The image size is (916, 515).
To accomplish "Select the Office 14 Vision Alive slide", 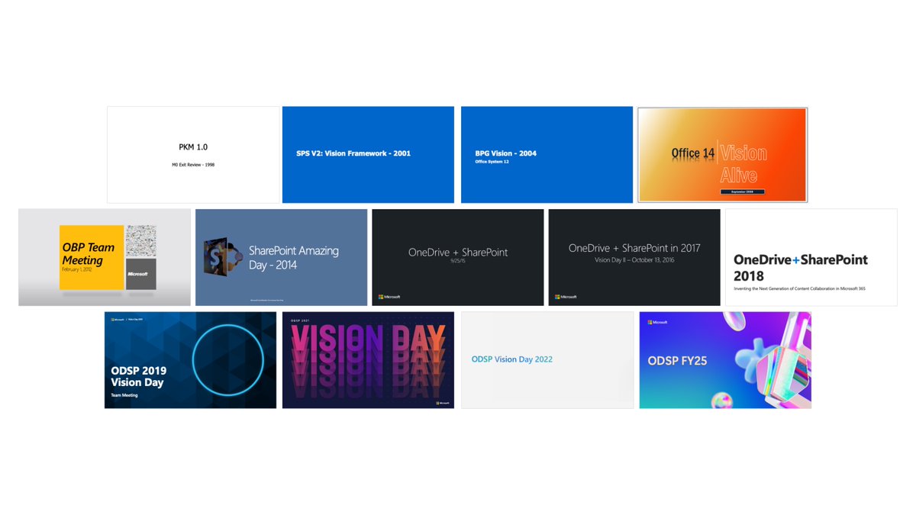I will pos(723,155).
